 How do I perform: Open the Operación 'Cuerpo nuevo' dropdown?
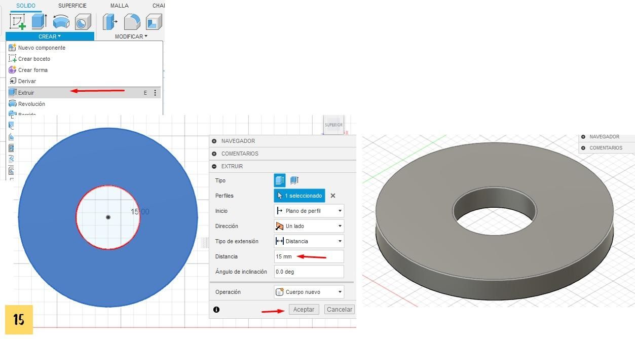click(x=309, y=292)
